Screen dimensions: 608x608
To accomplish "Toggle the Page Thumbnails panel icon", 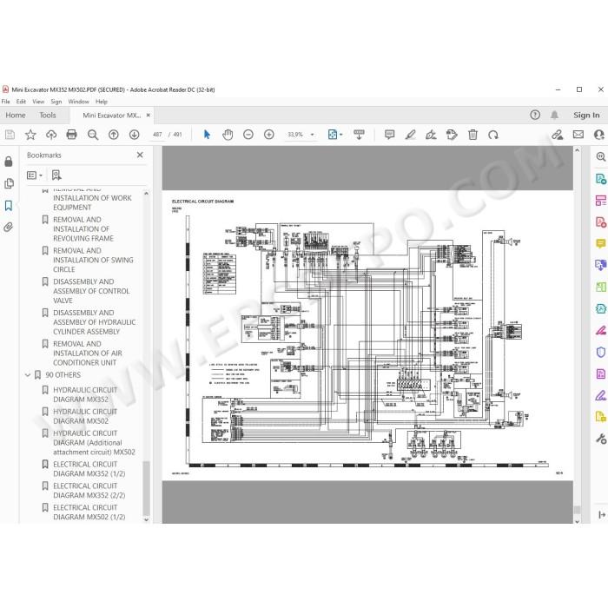I will pos(9,183).
